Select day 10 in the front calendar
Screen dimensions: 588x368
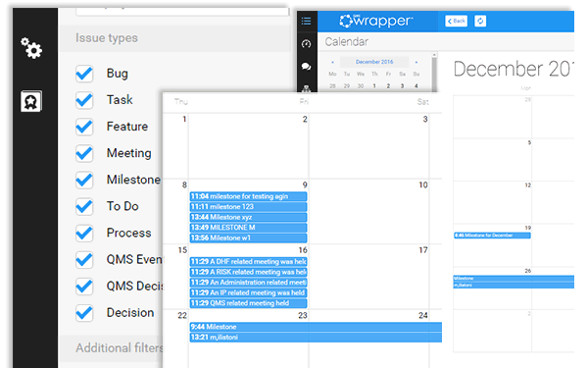[x=423, y=184]
